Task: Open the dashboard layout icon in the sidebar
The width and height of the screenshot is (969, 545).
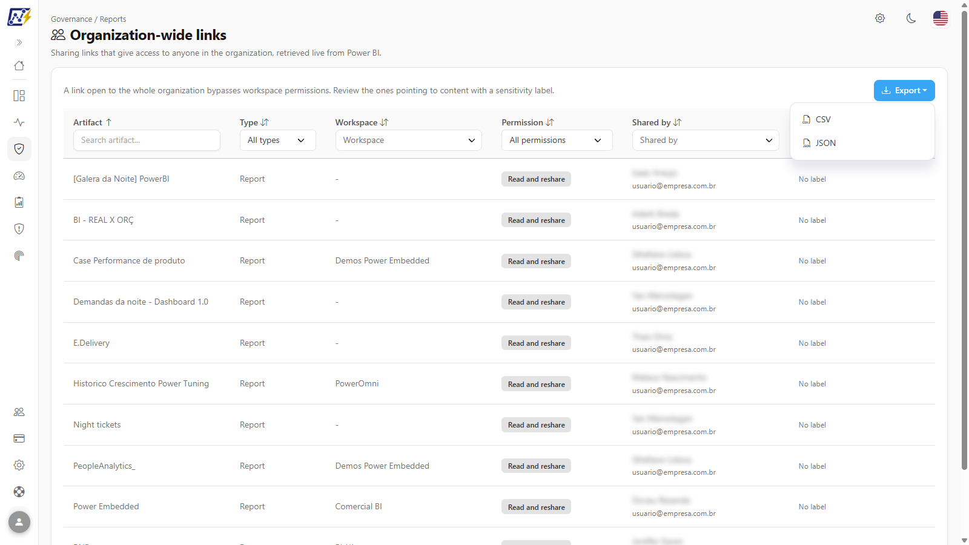Action: coord(19,96)
